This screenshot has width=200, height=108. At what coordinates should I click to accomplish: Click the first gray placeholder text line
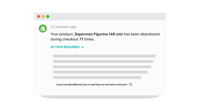[x=104, y=56]
